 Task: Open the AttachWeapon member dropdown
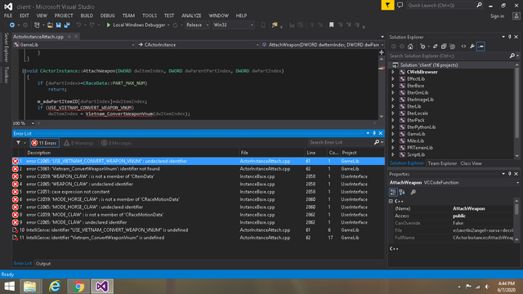click(323, 45)
